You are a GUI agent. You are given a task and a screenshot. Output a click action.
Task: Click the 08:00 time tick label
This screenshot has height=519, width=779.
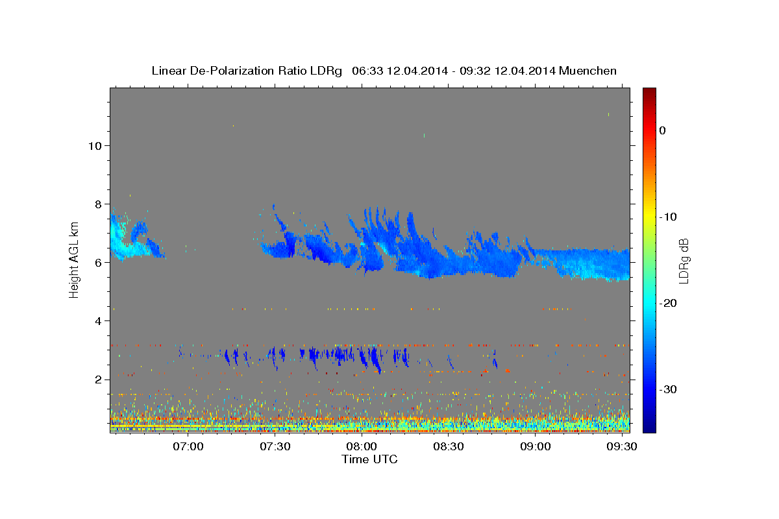click(x=362, y=447)
